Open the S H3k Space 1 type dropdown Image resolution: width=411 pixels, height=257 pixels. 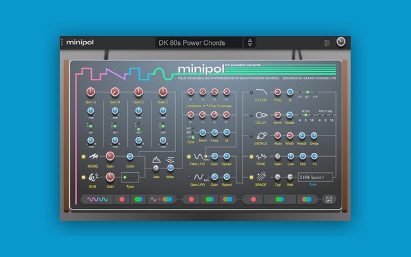point(315,177)
